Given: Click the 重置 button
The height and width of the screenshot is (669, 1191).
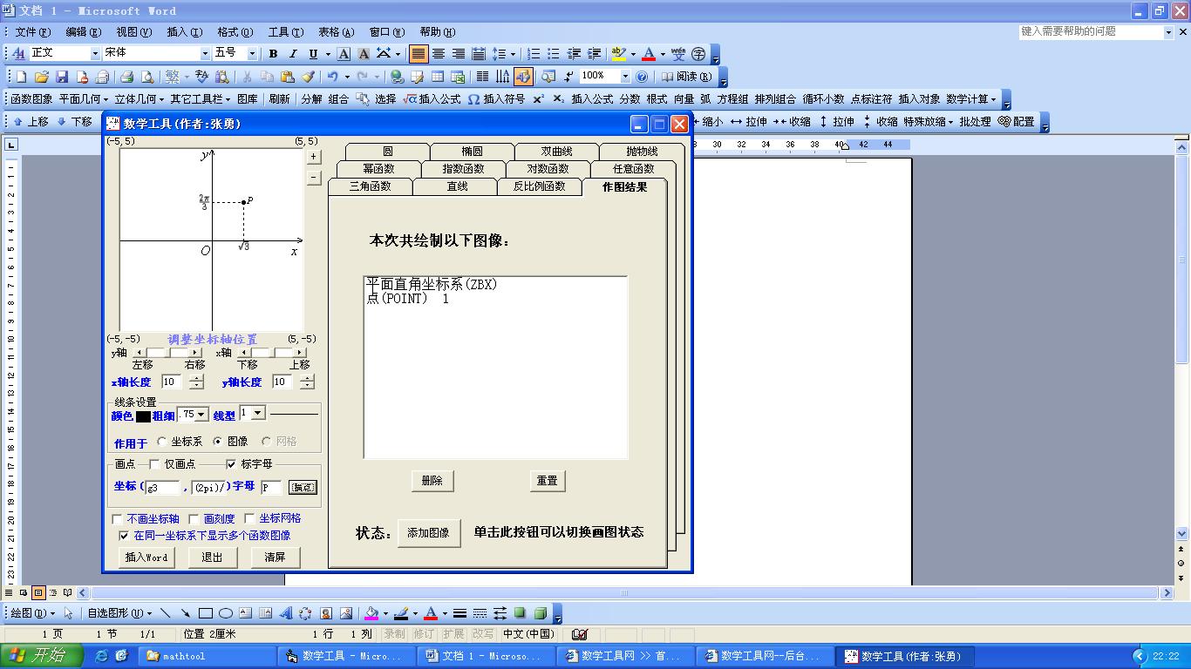Looking at the screenshot, I should click(547, 481).
